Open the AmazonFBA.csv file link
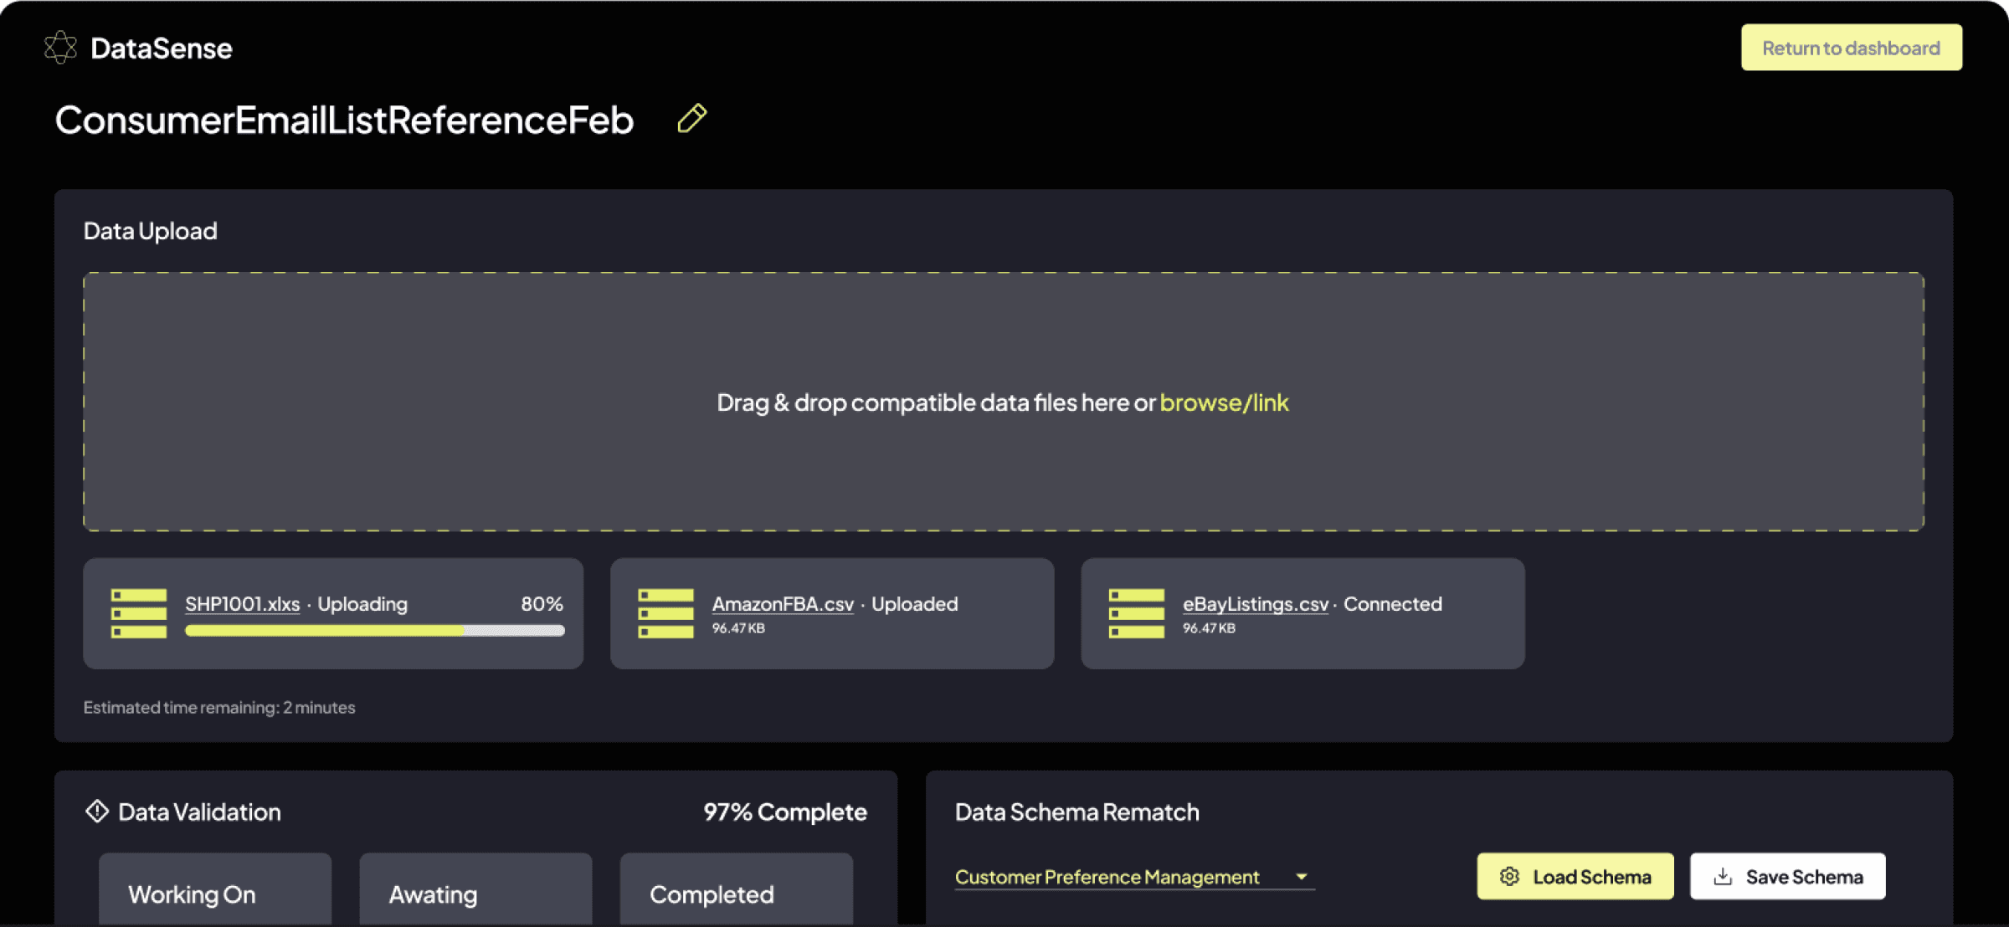This screenshot has width=2009, height=927. 783,604
